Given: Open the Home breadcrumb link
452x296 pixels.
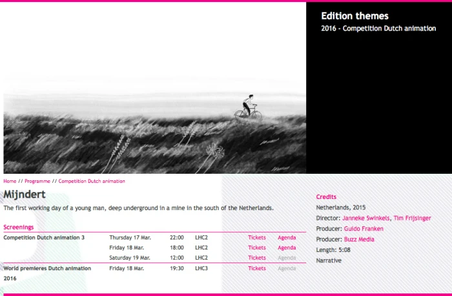Looking at the screenshot, I should 10,181.
